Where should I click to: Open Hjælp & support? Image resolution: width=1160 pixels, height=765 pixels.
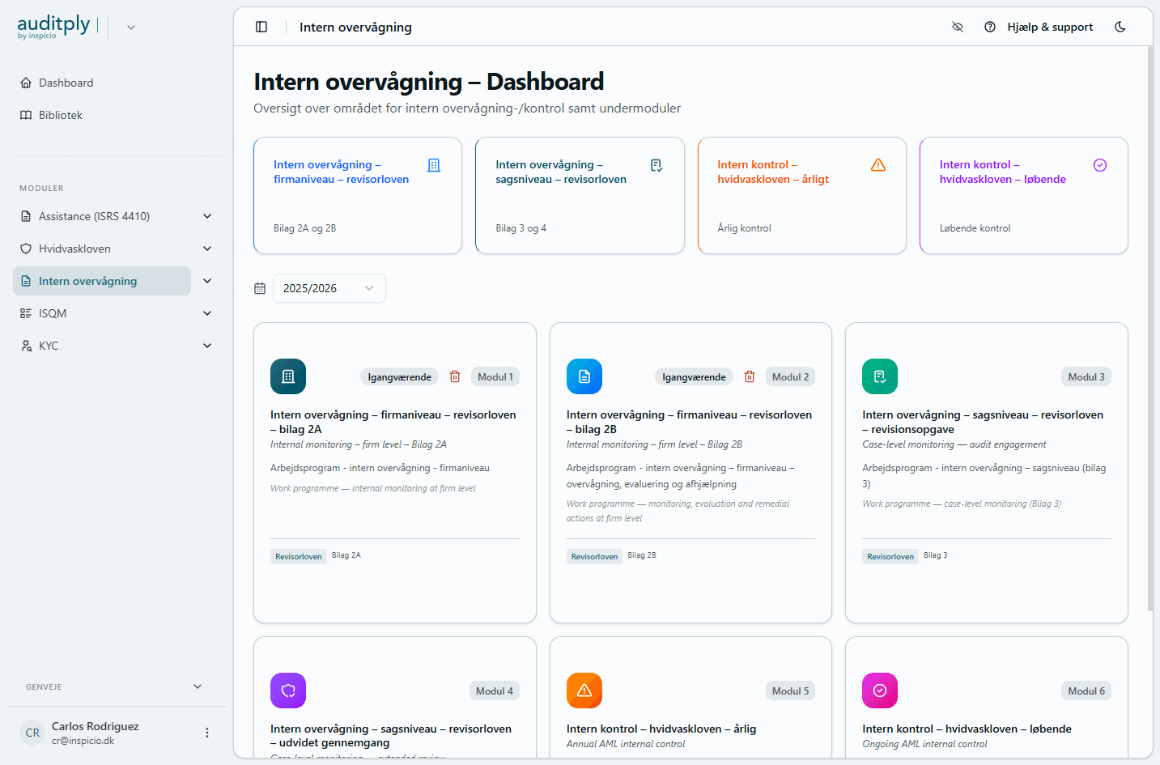[x=1039, y=27]
